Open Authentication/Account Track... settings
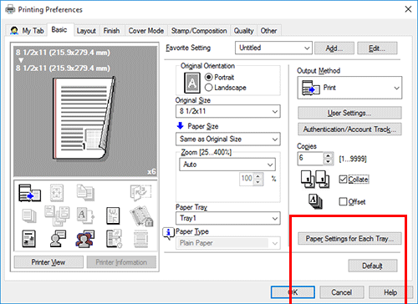Viewport: 418px width, 304px height. coord(349,129)
